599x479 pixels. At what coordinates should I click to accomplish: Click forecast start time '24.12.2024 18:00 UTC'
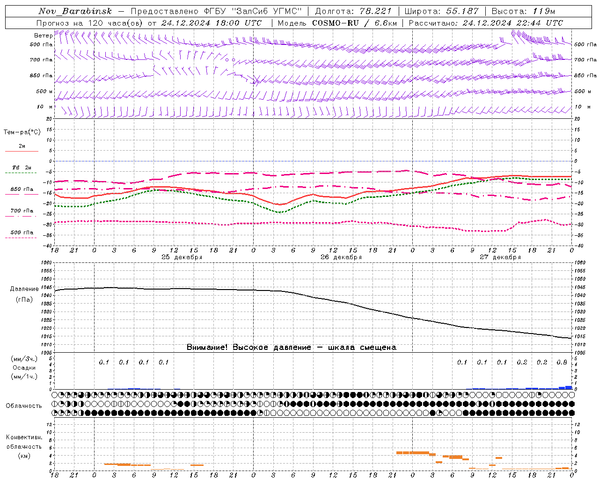[212, 23]
